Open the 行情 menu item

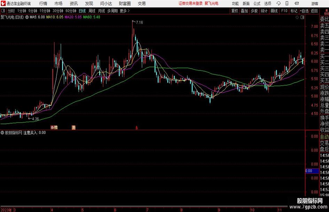(x=43, y=3)
